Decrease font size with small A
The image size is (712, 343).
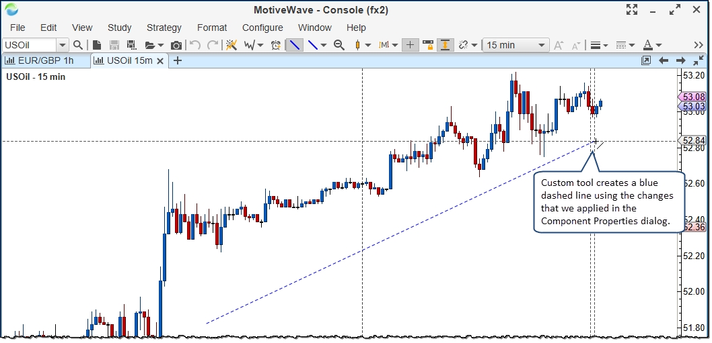[x=576, y=46]
